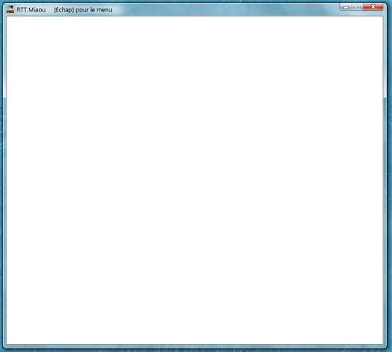This screenshot has width=392, height=352.
Task: Click the bottom-left window corner
Action: coord(4,346)
